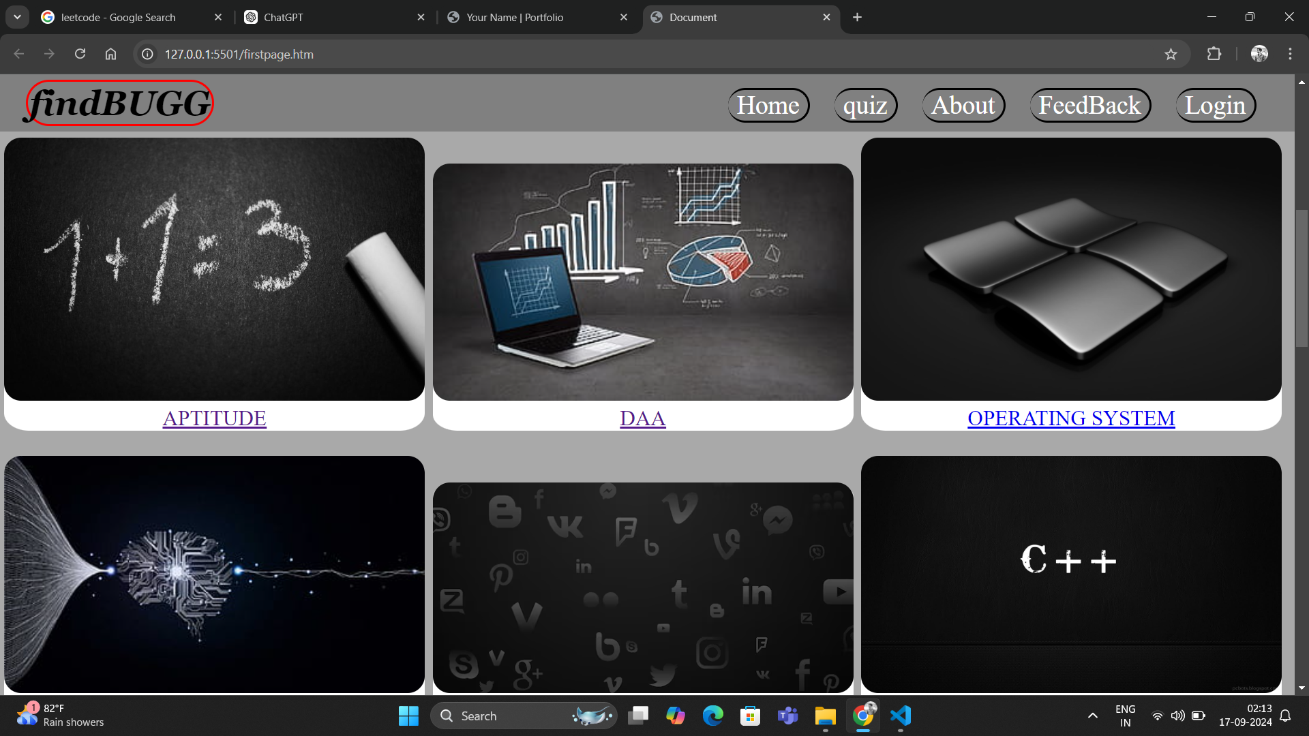View site information icon in address bar

[x=147, y=54]
